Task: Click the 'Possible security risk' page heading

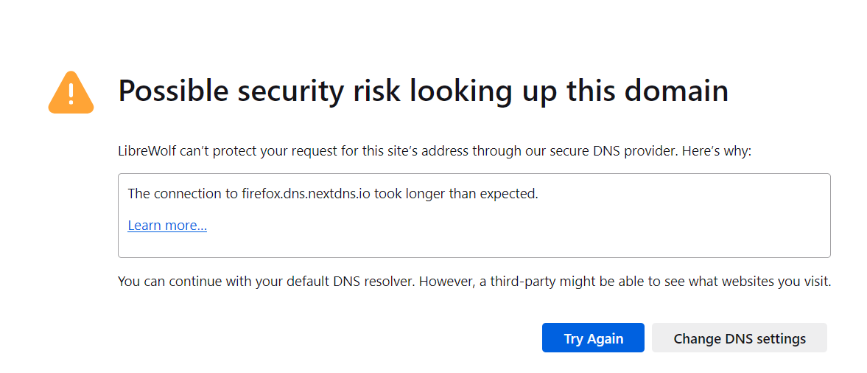Action: click(x=423, y=91)
